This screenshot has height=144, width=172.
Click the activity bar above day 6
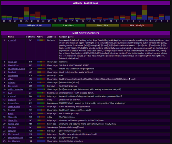coord(133,16)
